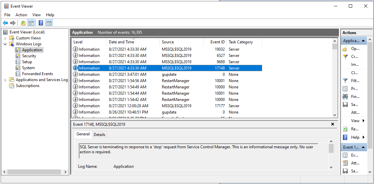The image size is (374, 184).
Task: Open the File menu
Action: (x=7, y=15)
